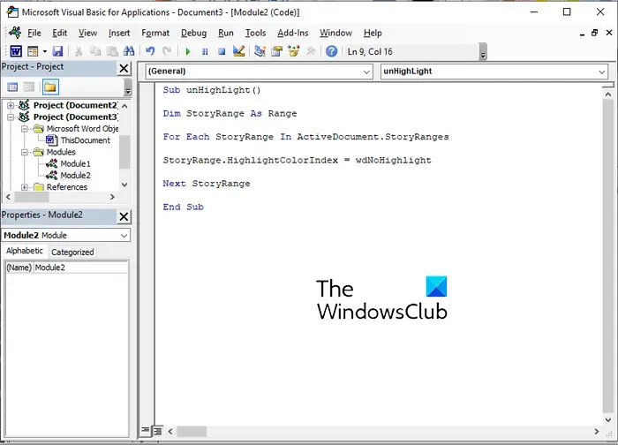Click the 'End Sub' code line
The width and height of the screenshot is (618, 445).
[x=184, y=207]
